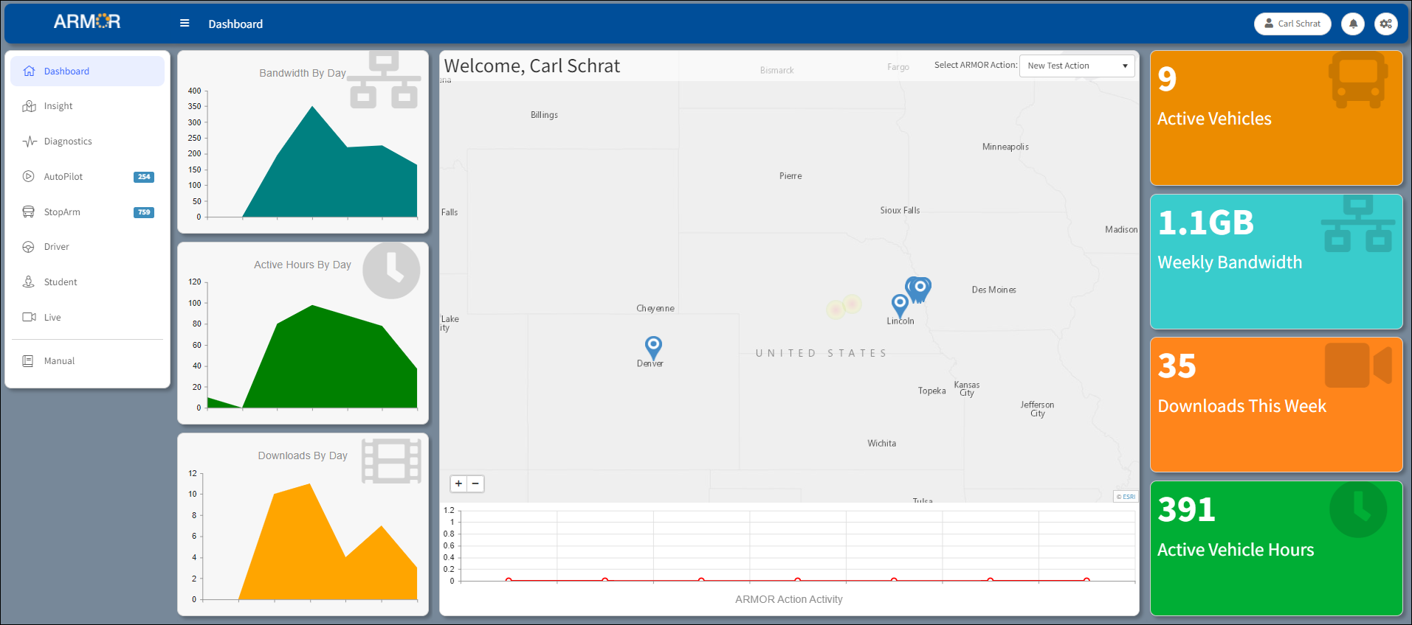Click the Active Hours By Day clock icon
The image size is (1412, 625).
pyautogui.click(x=391, y=270)
